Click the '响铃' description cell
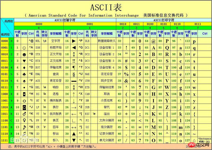Screen dimensions: 212x150 56,87
